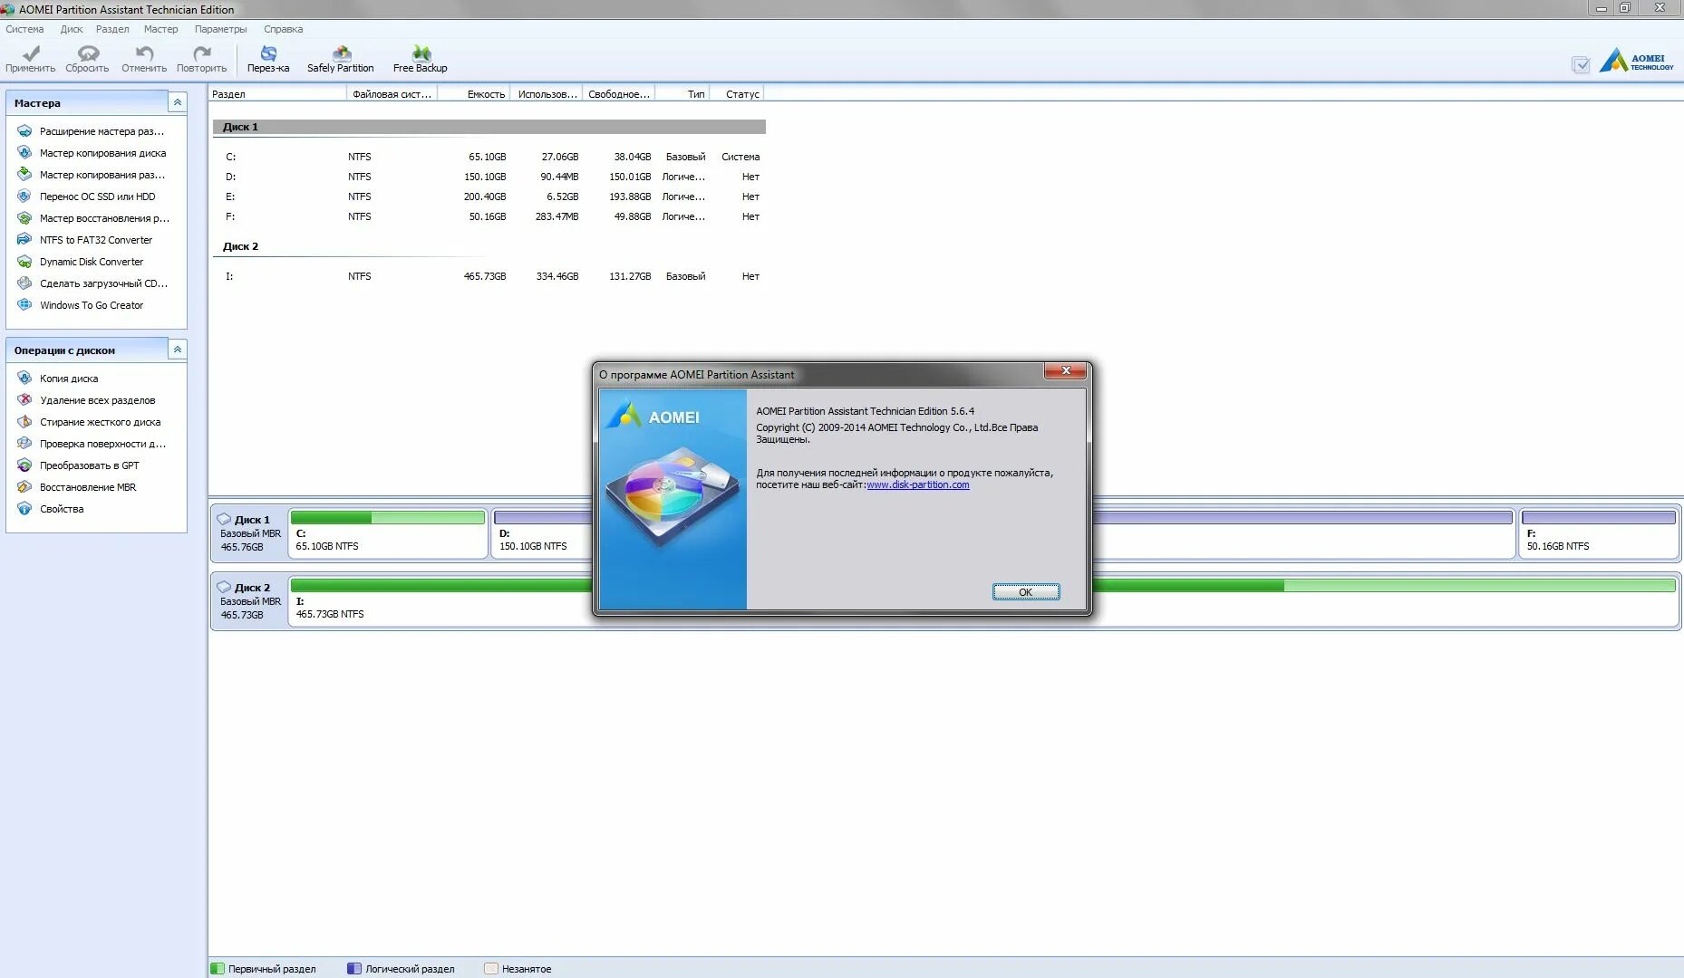Open the Раздел menu
The image size is (1684, 978).
(112, 29)
